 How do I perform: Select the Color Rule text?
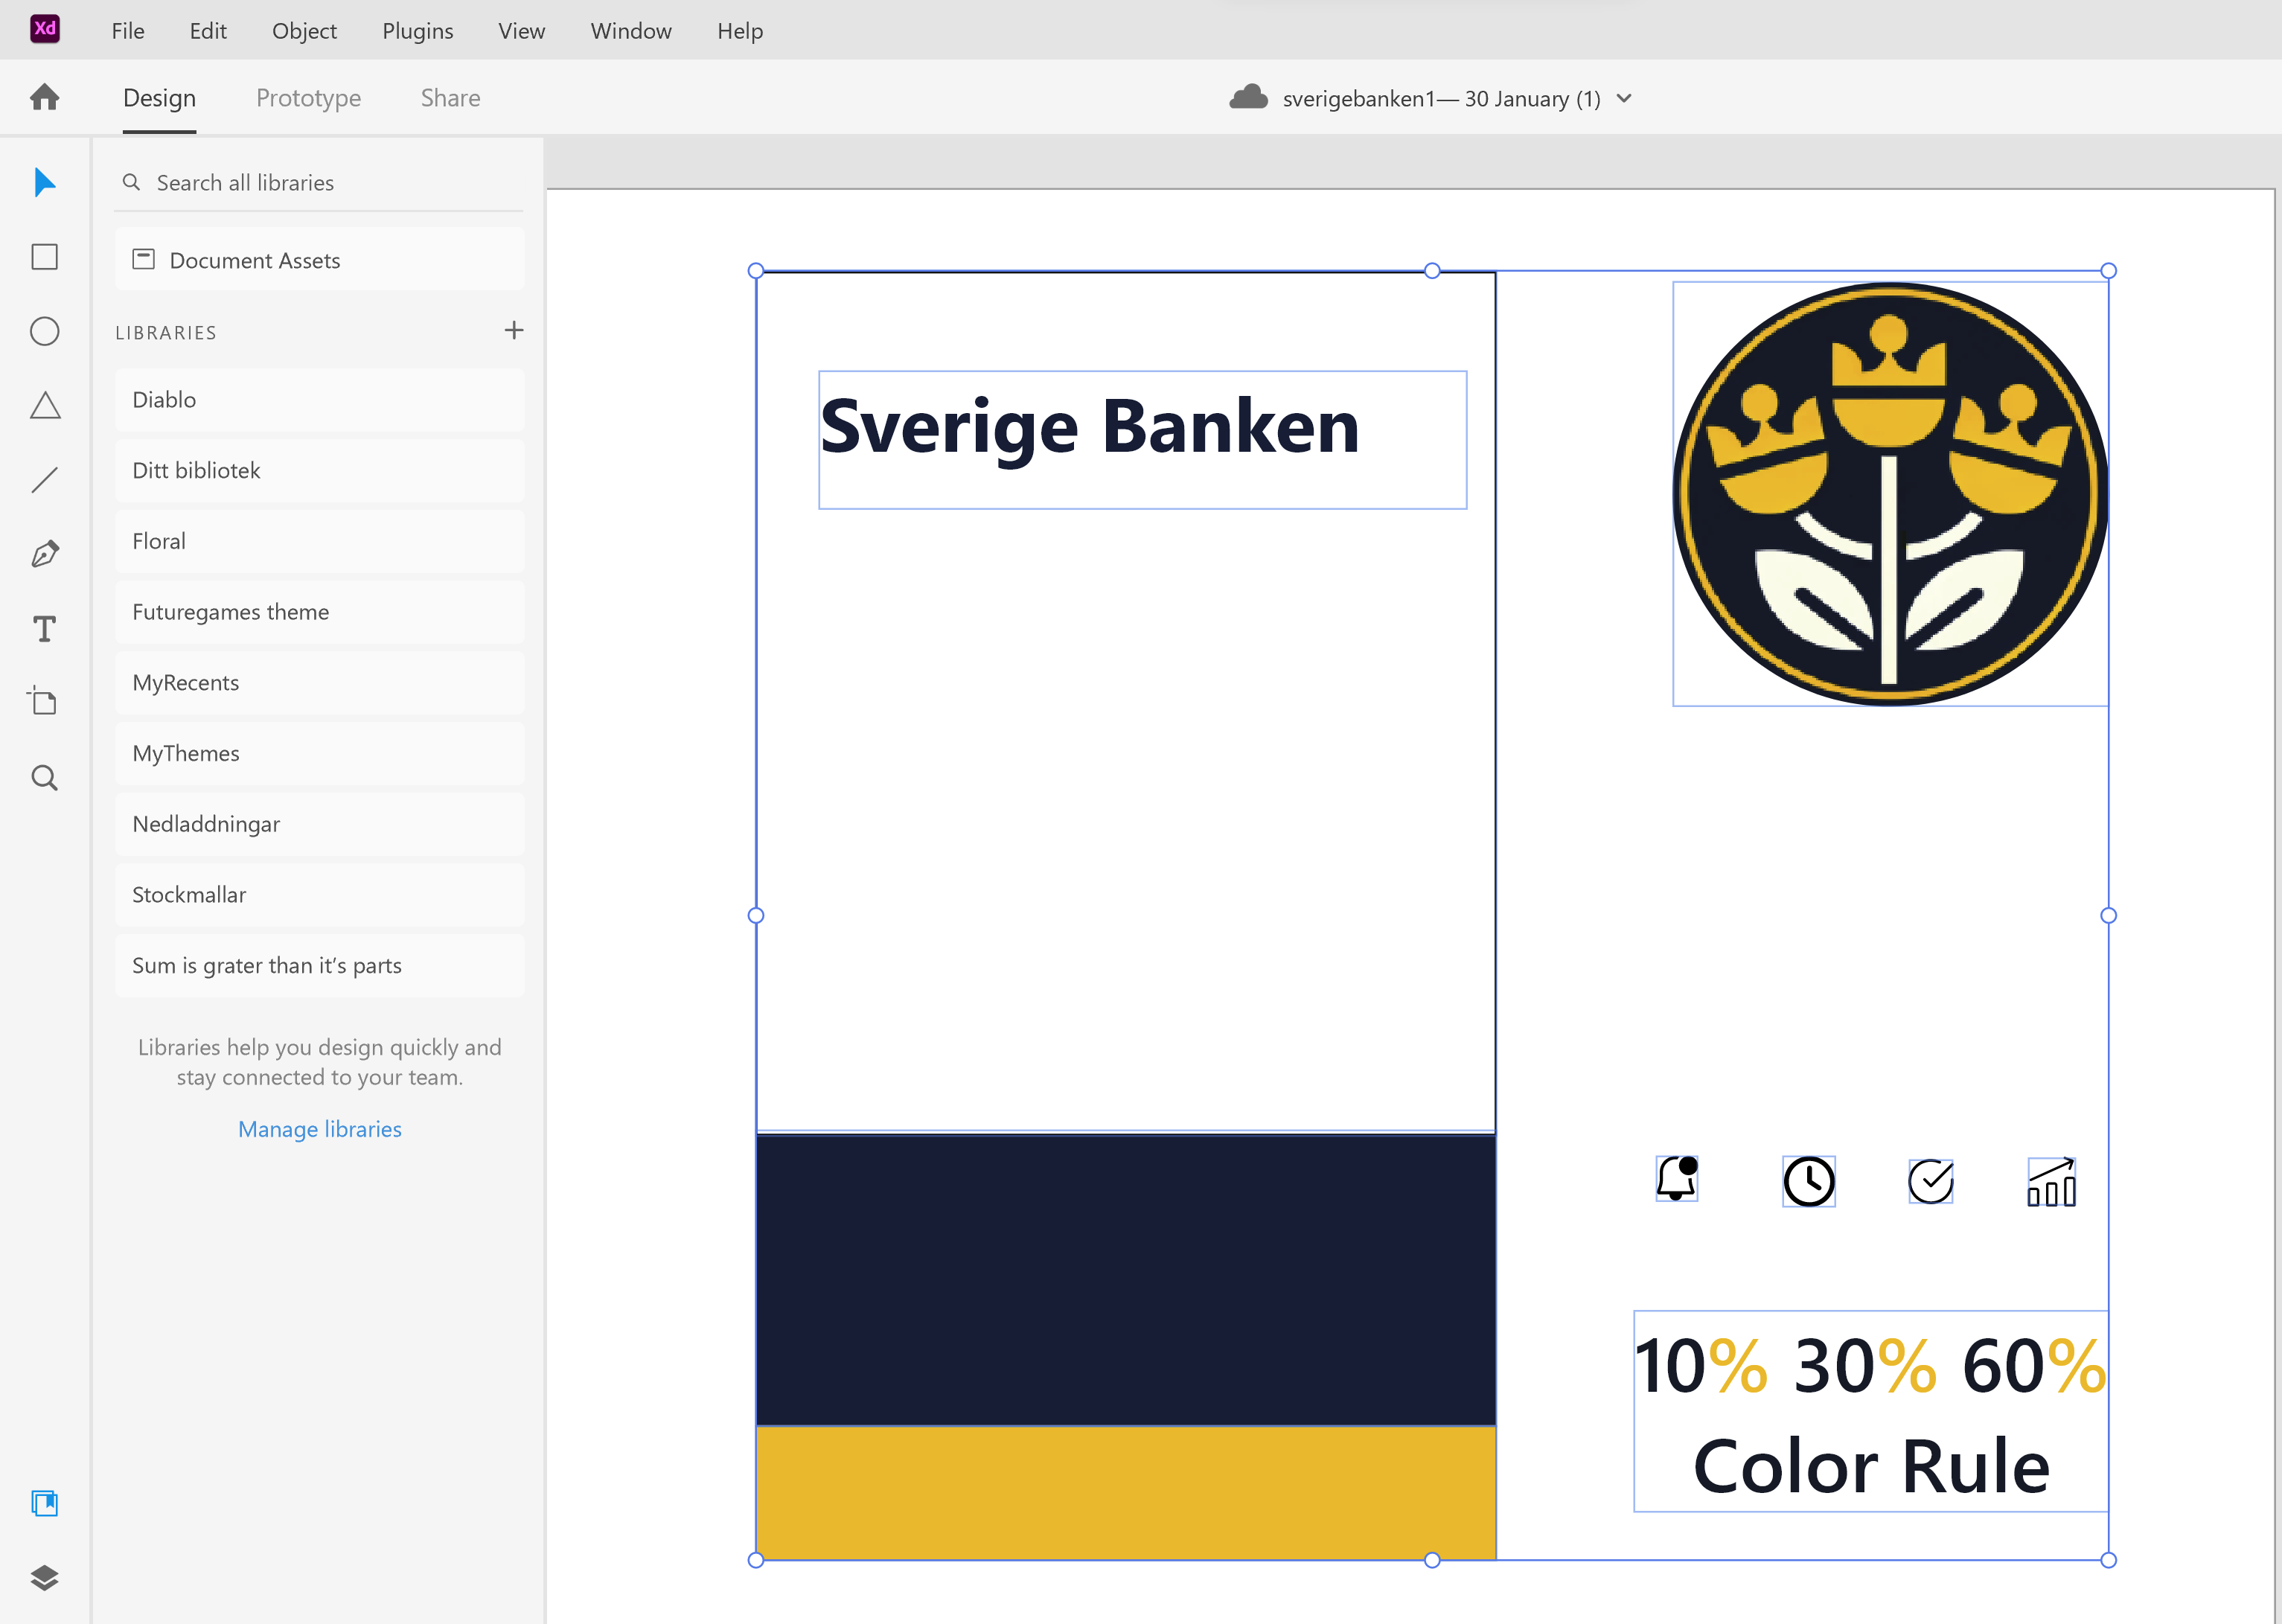1871,1467
